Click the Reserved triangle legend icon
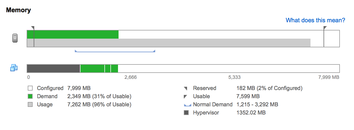This screenshot has width=354, height=130. (186, 88)
